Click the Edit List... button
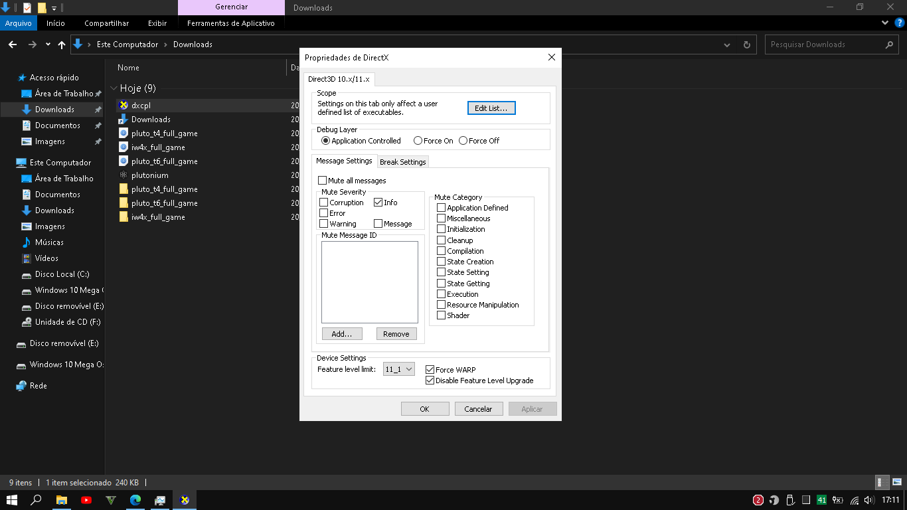907x510 pixels. (491, 108)
